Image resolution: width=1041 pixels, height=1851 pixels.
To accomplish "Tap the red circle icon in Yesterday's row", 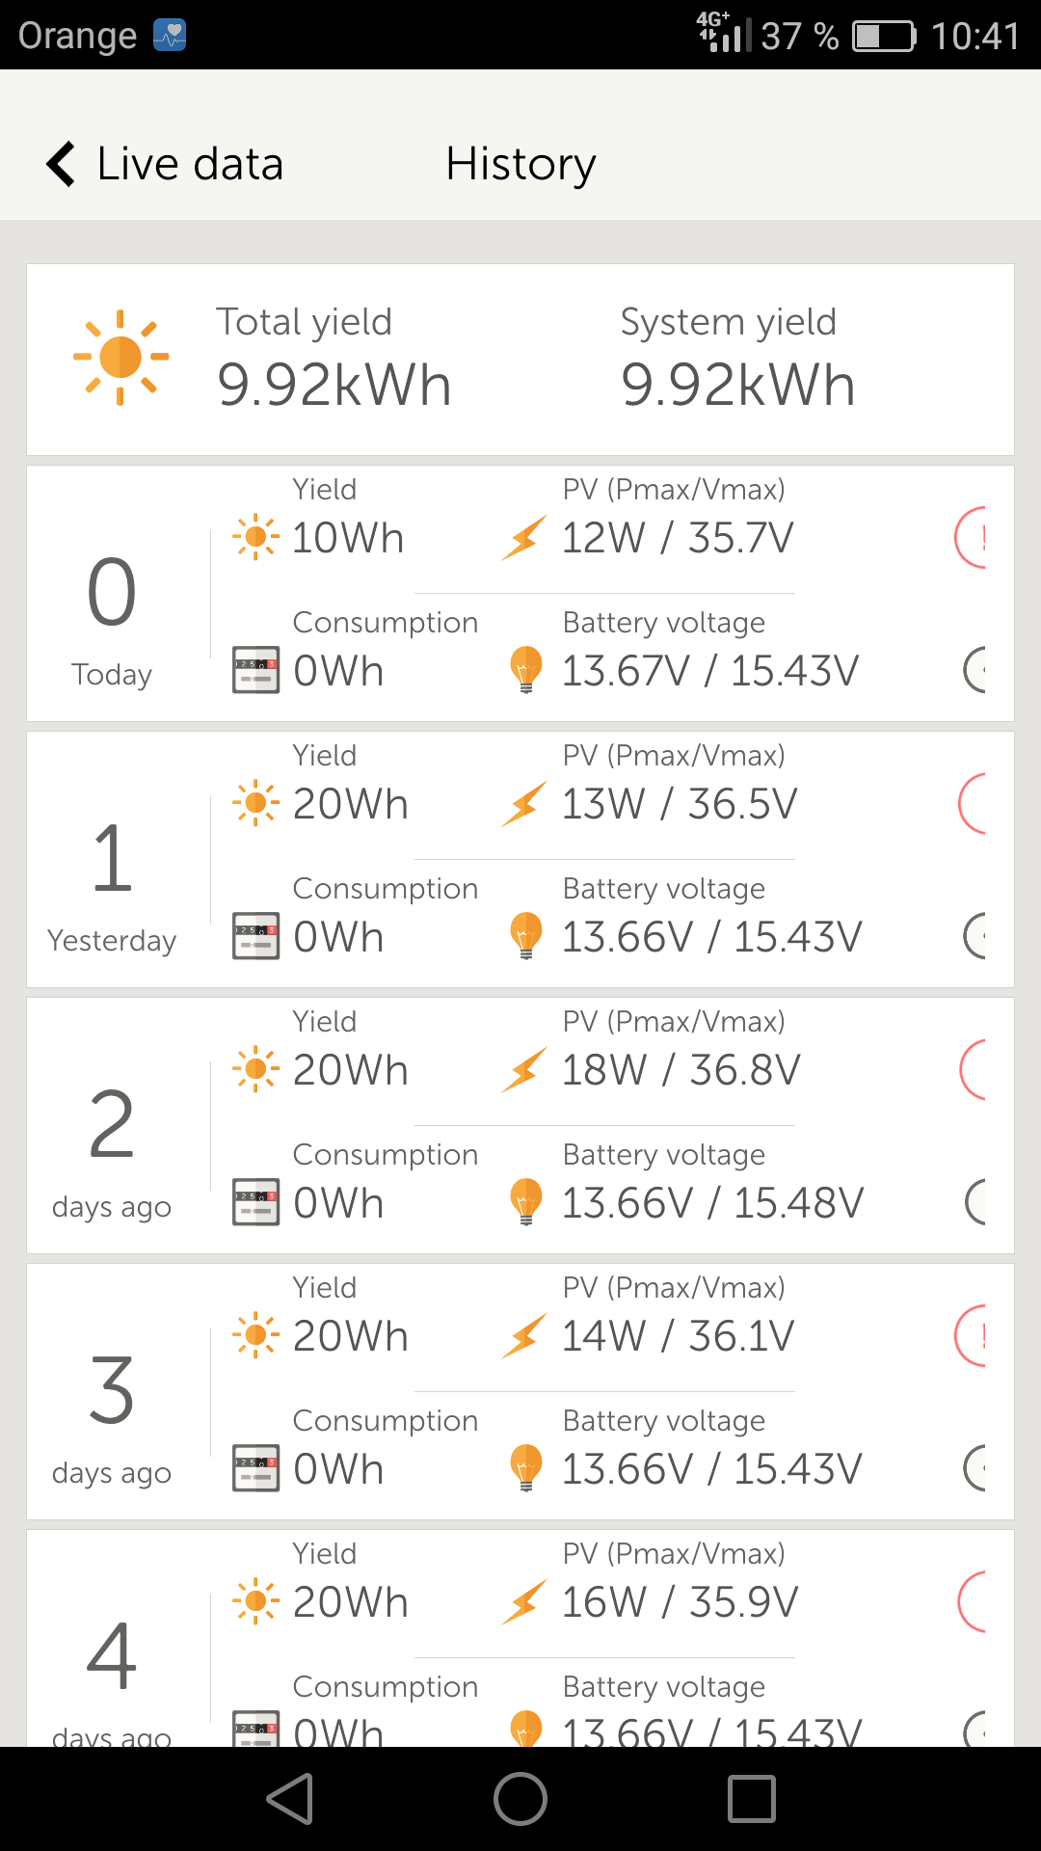I will 974,803.
